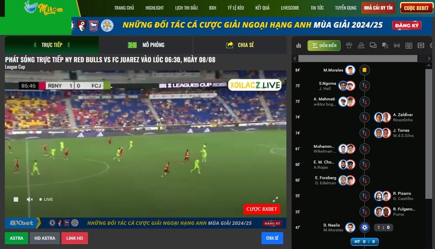Click the up arrow of timeline scrollbar

click(x=428, y=66)
